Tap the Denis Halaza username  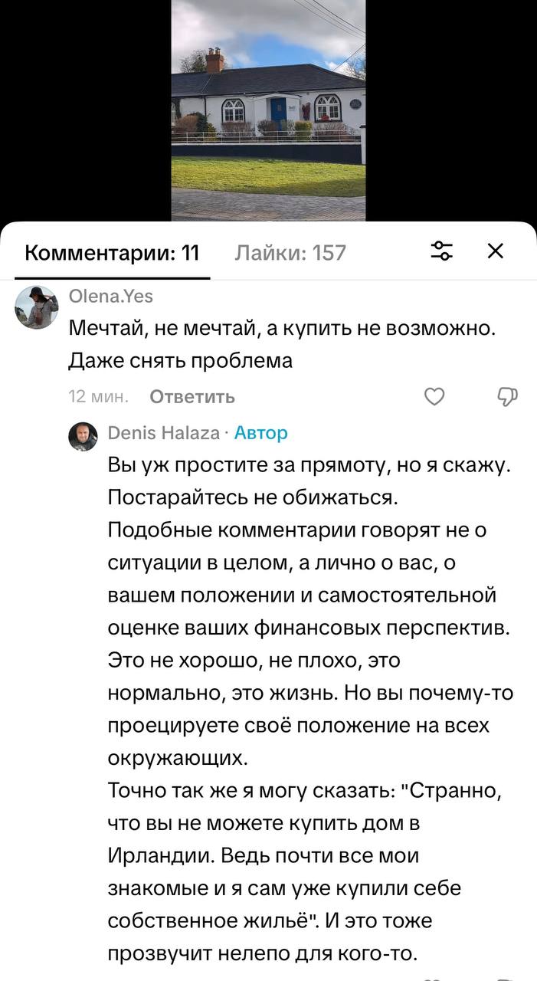[x=163, y=433]
